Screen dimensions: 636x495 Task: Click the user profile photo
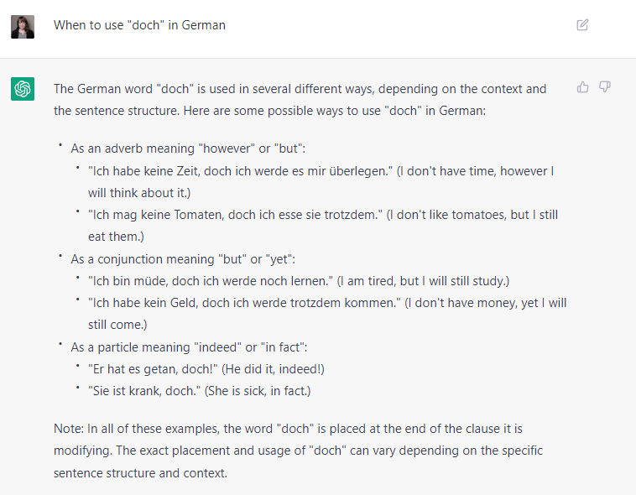pyautogui.click(x=23, y=27)
